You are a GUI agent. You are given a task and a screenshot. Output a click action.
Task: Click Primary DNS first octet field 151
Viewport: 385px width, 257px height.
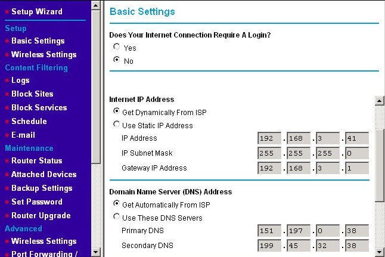point(269,231)
